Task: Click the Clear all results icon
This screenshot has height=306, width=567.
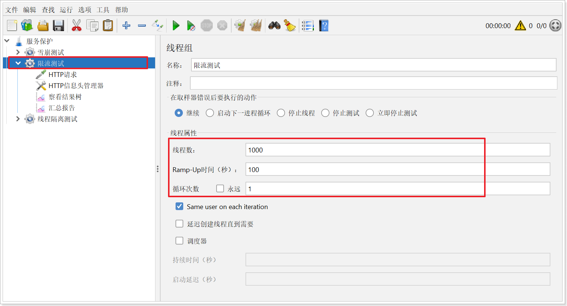Action: [256, 26]
